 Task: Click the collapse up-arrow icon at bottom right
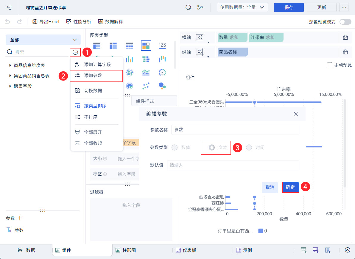point(348,250)
